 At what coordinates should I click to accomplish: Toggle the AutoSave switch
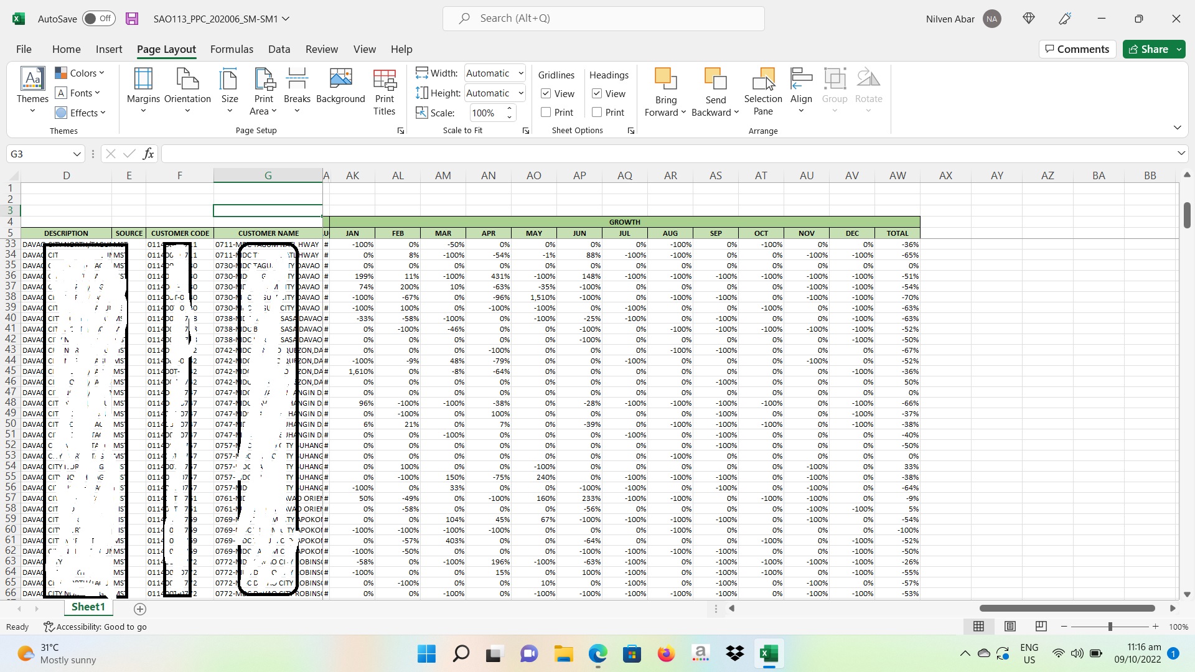pos(98,19)
